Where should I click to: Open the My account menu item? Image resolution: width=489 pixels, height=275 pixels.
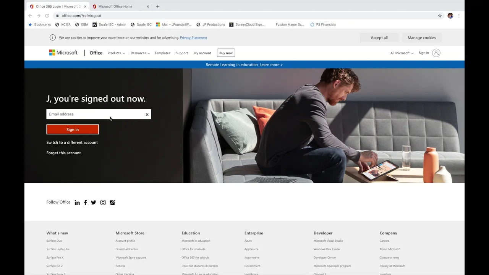(x=202, y=53)
